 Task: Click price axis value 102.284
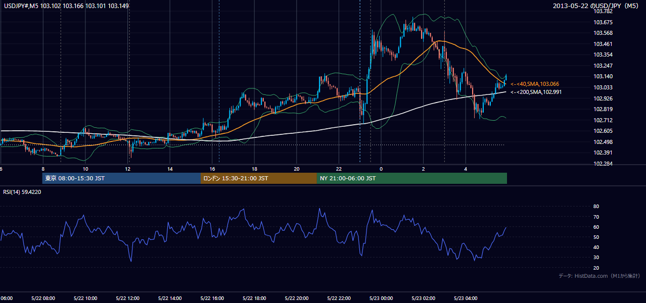(x=603, y=164)
